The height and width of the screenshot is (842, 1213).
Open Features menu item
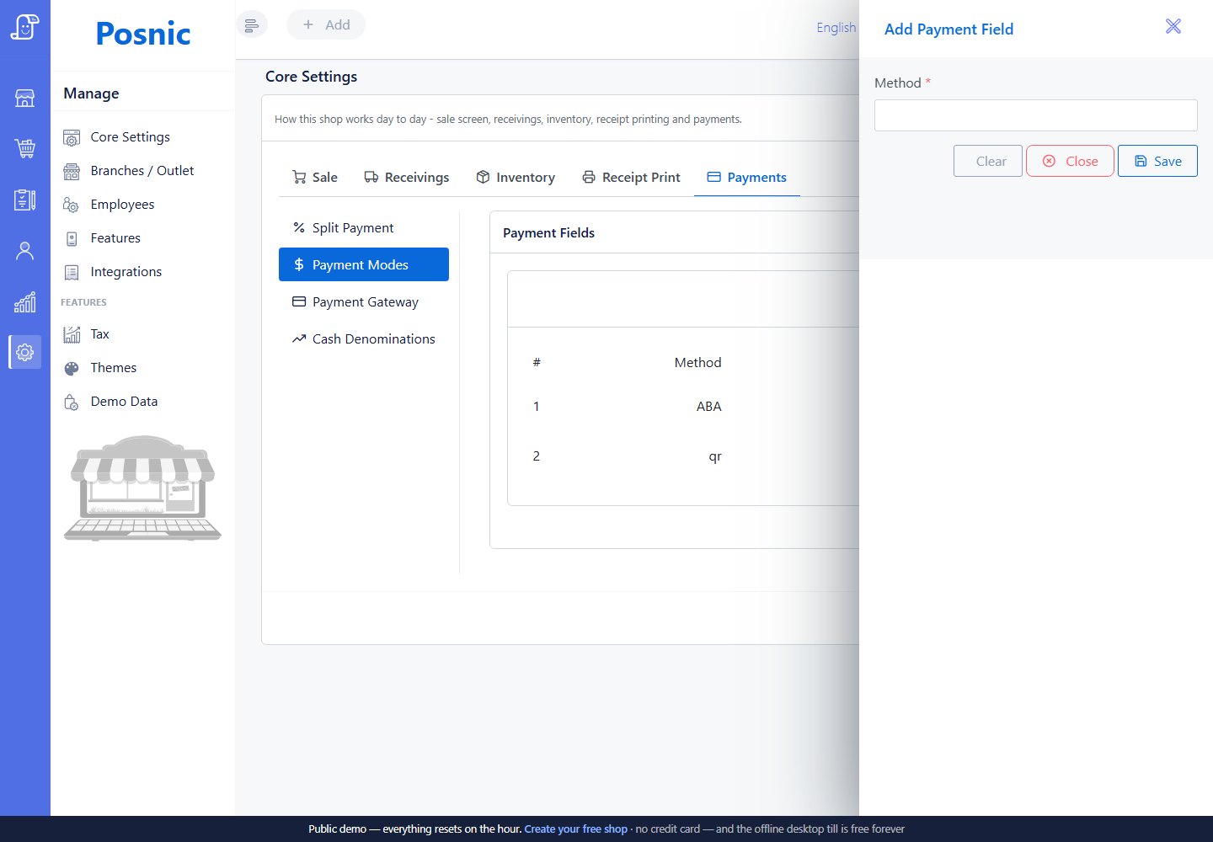click(x=115, y=237)
